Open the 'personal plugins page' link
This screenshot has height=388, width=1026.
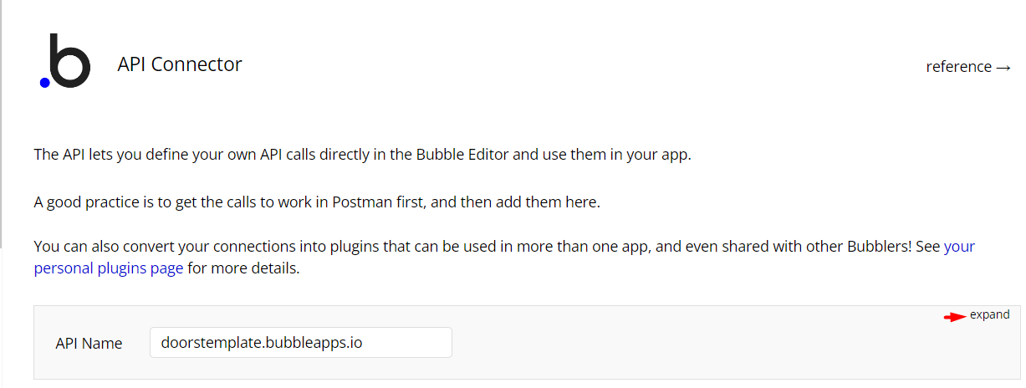tap(109, 269)
